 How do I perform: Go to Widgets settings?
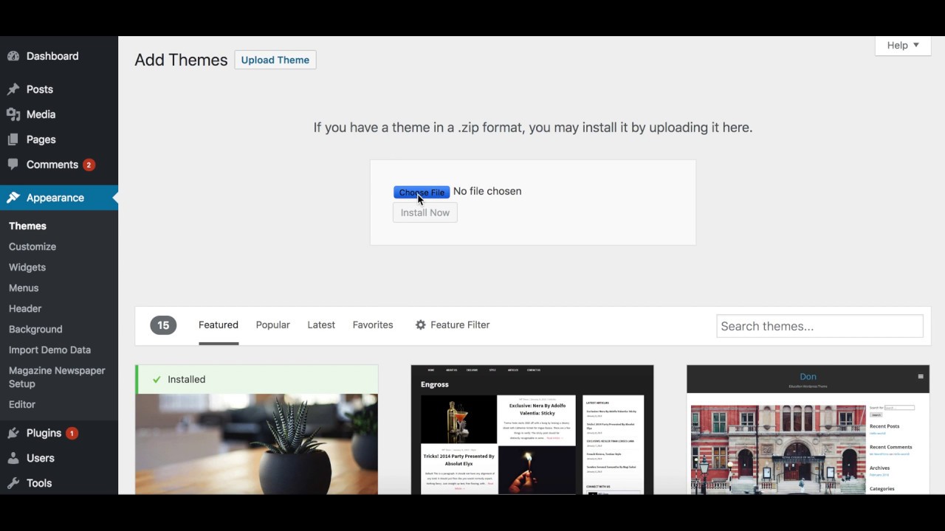point(27,267)
